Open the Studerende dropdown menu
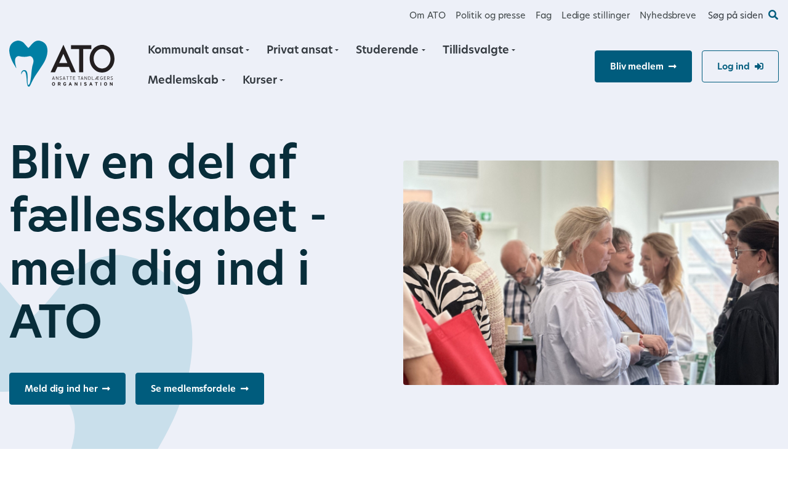This screenshot has height=492, width=788. pyautogui.click(x=390, y=50)
